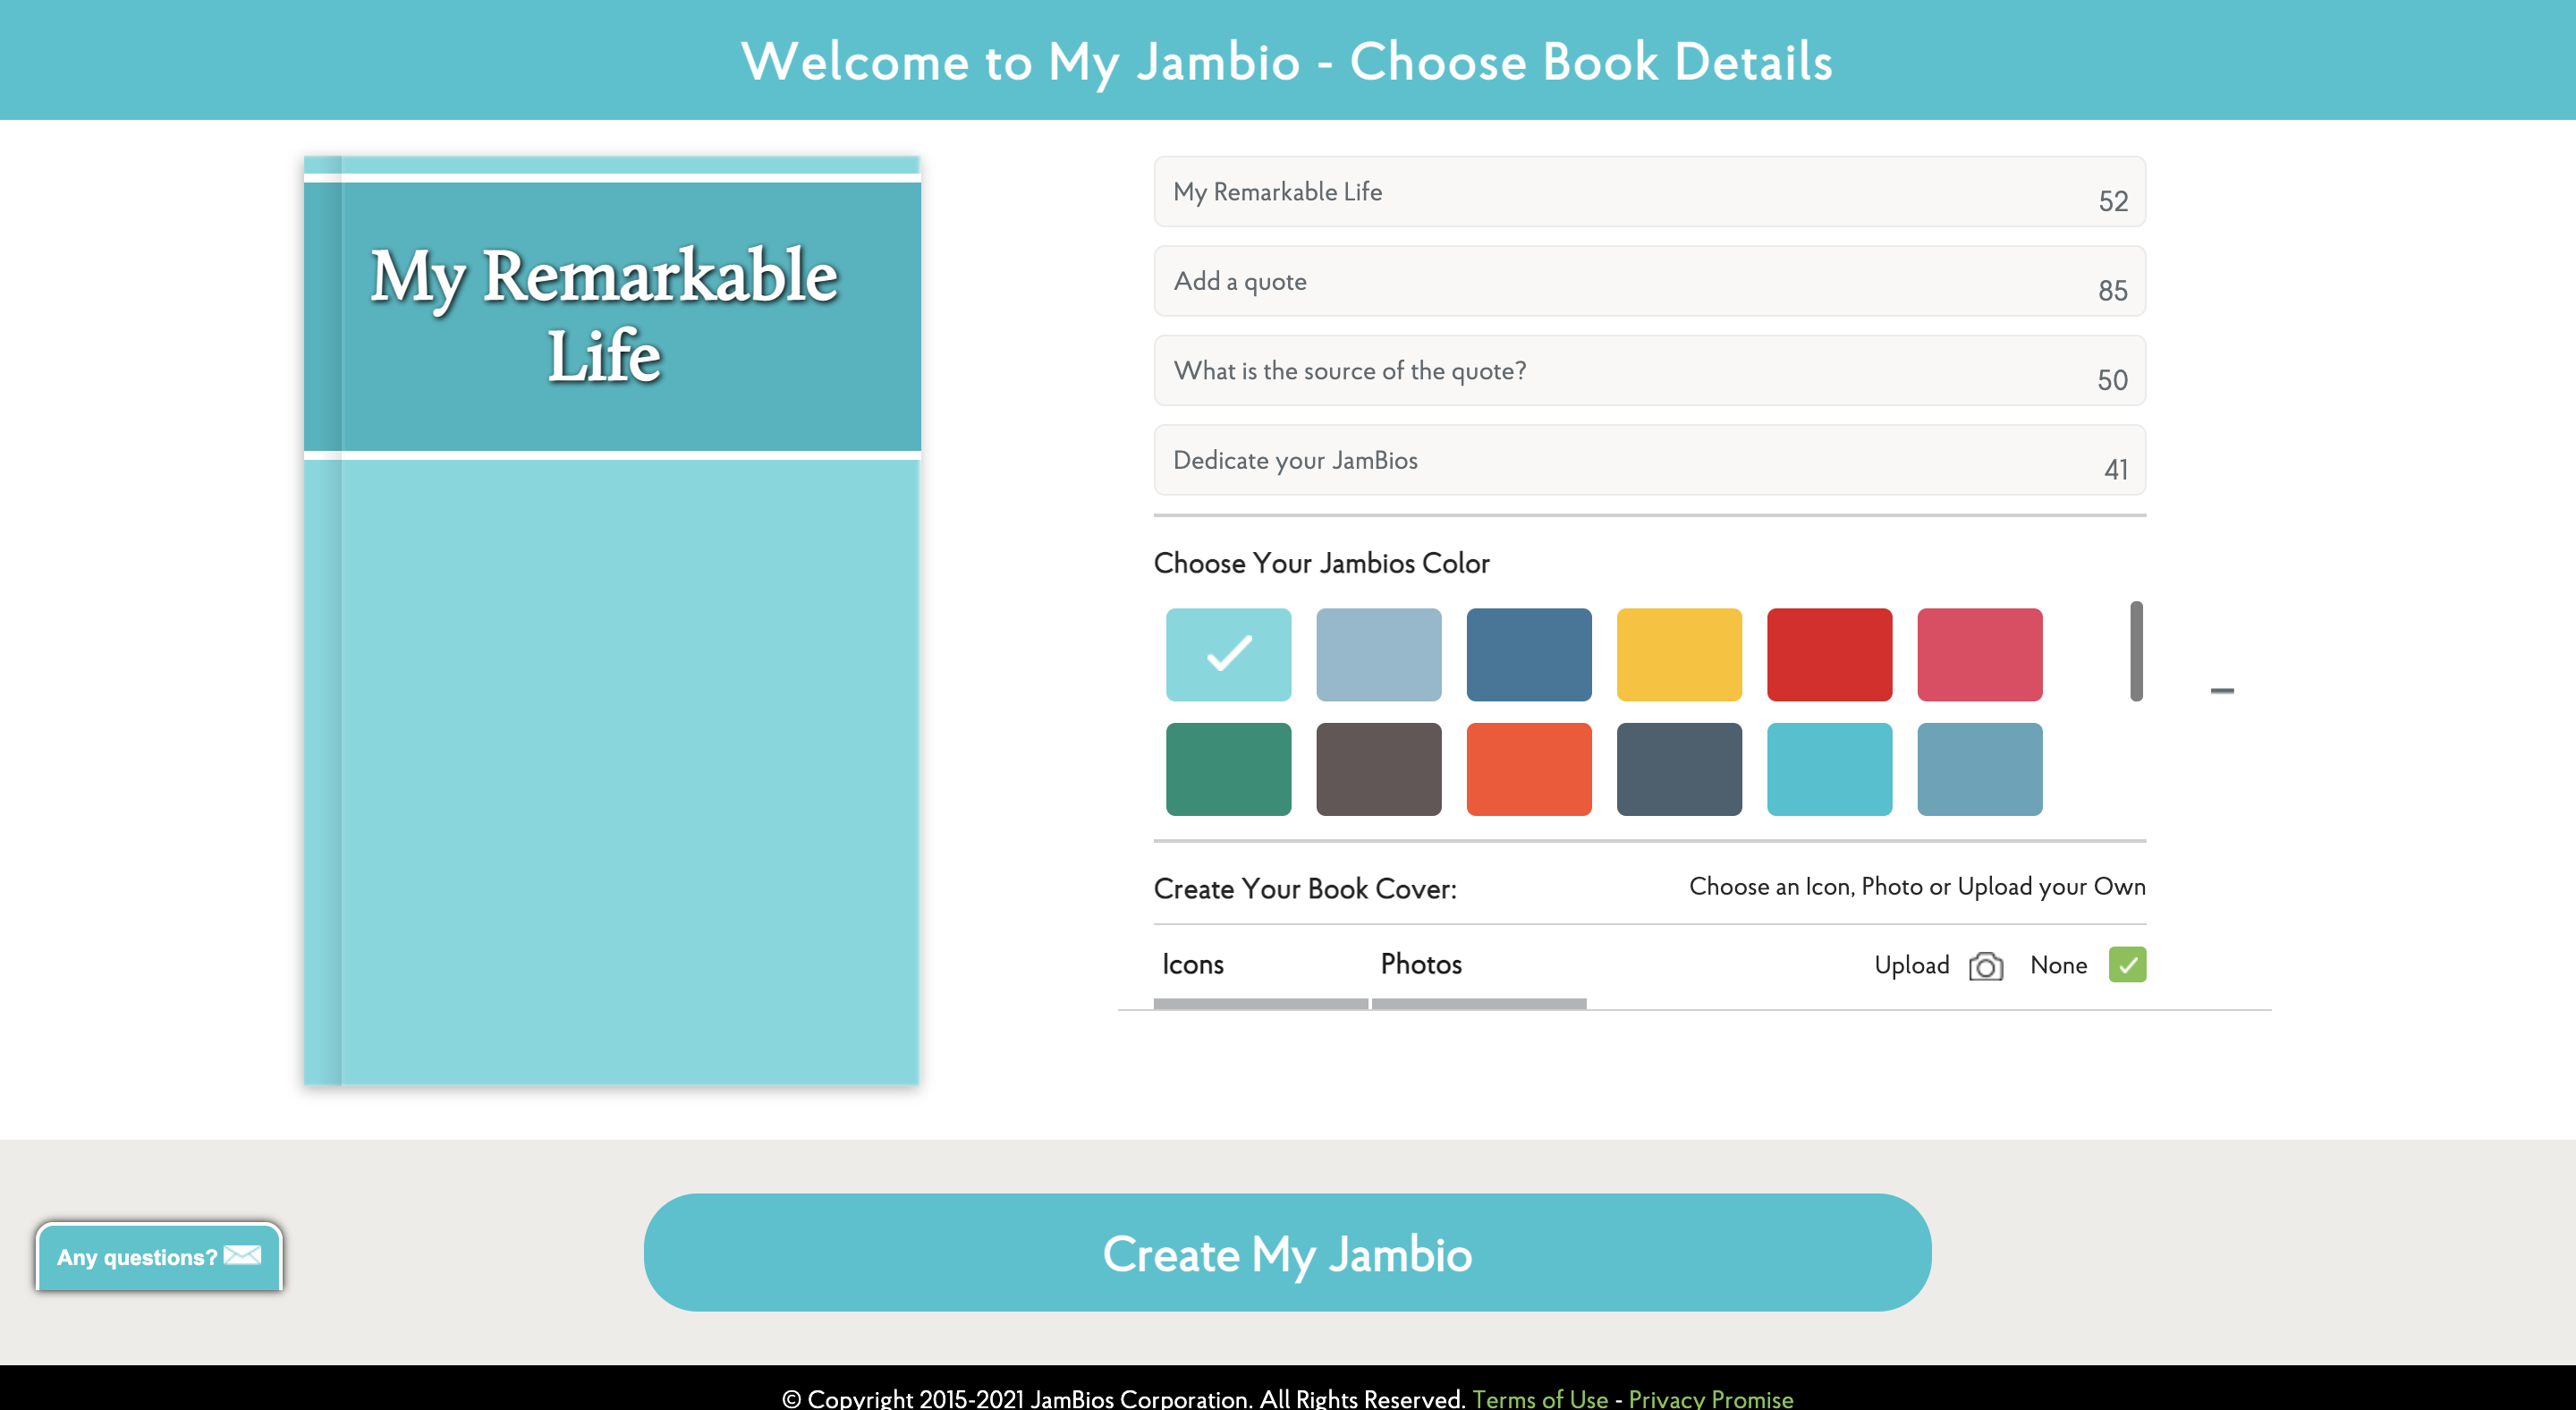
Task: Pick the muted blue swatch in second row
Action: click(x=1980, y=769)
